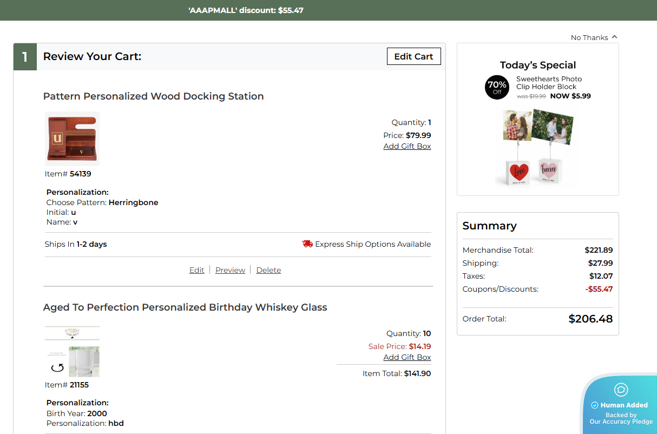Click the Edit Cart button
This screenshot has height=434, width=657.
click(413, 56)
